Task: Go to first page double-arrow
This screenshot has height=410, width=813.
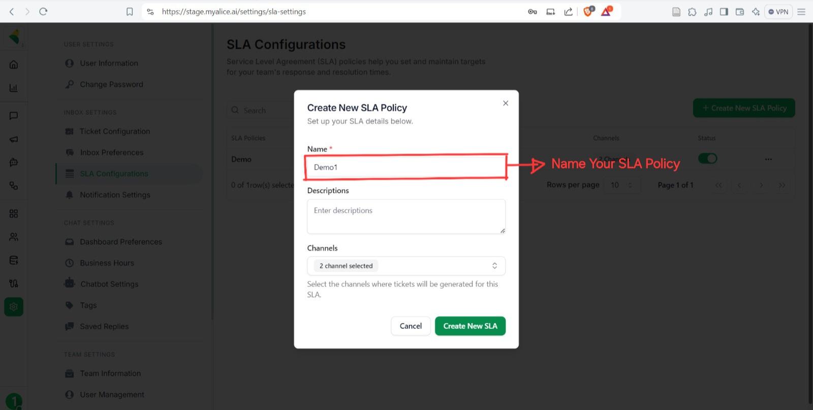Action: tap(718, 185)
